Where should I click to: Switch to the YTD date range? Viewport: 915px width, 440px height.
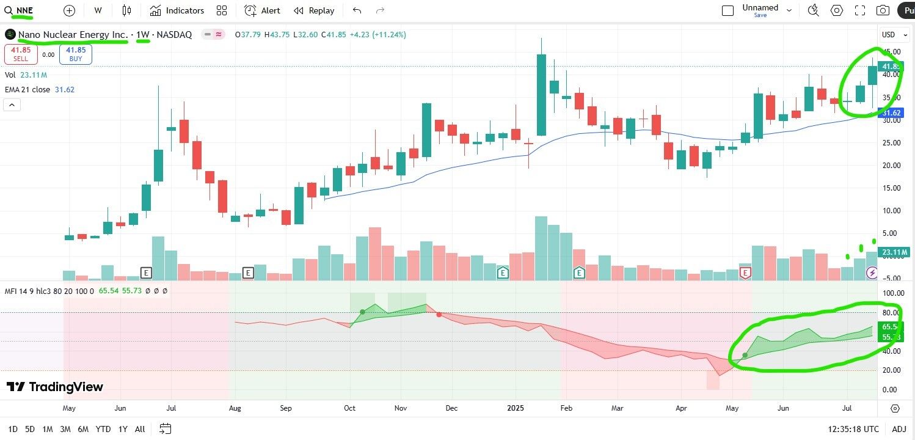103,429
